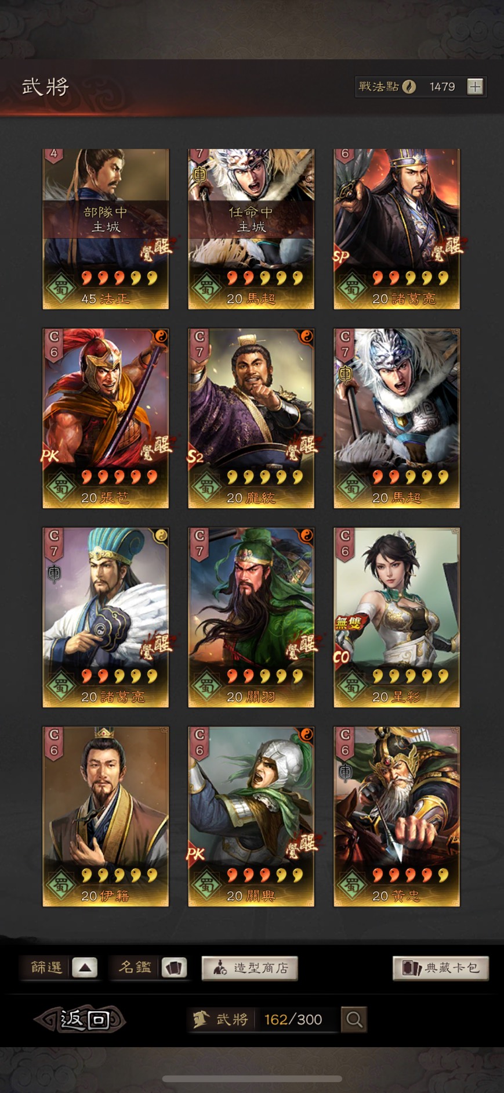Open the 星彩 無雙 card

[397, 617]
